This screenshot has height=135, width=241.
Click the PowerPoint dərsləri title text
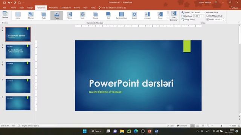click(x=131, y=83)
